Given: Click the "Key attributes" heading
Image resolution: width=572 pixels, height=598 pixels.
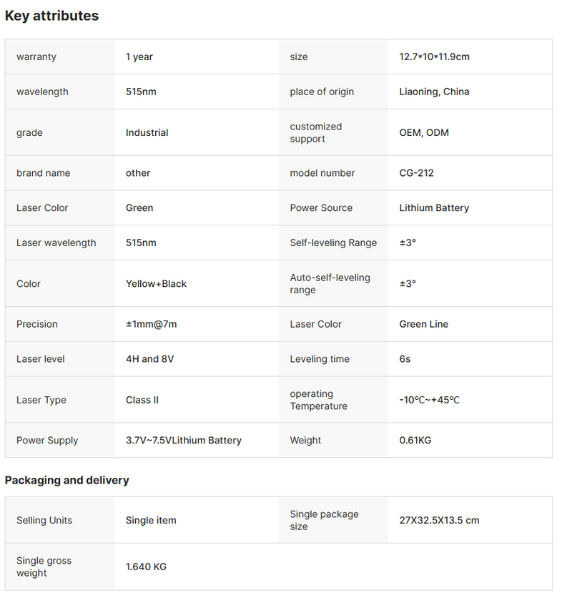Looking at the screenshot, I should coord(51,16).
